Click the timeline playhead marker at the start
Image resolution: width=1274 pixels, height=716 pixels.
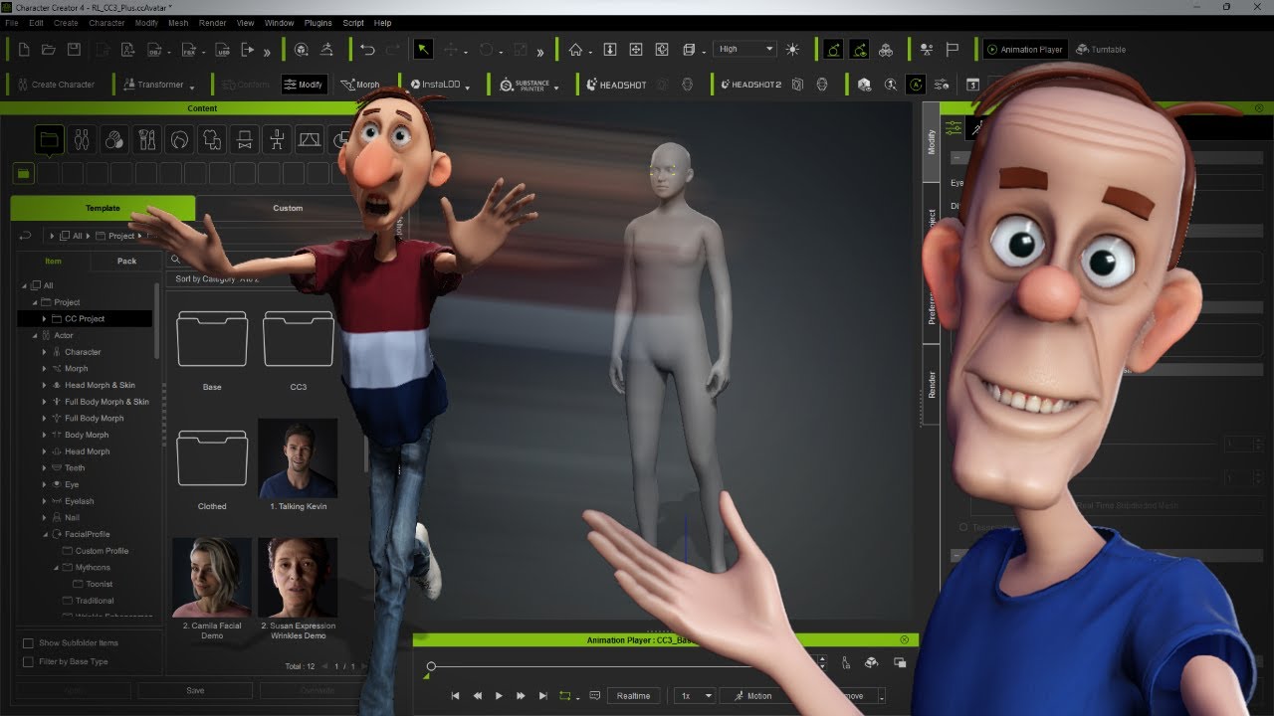coord(431,666)
